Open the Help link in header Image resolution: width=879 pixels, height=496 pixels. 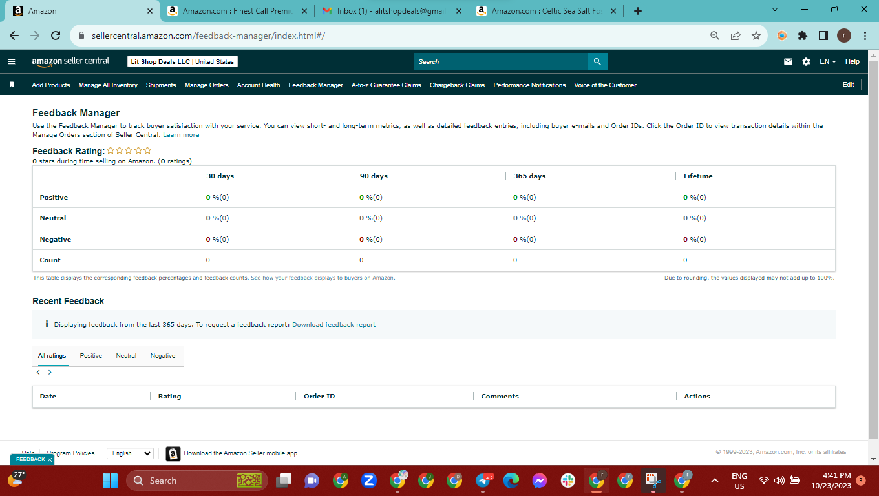[x=853, y=62]
